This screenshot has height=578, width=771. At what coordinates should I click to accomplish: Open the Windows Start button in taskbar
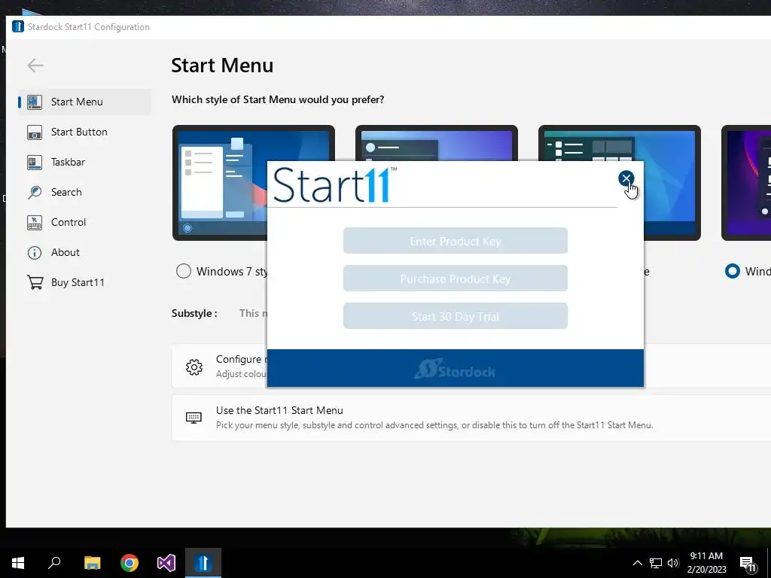point(18,563)
